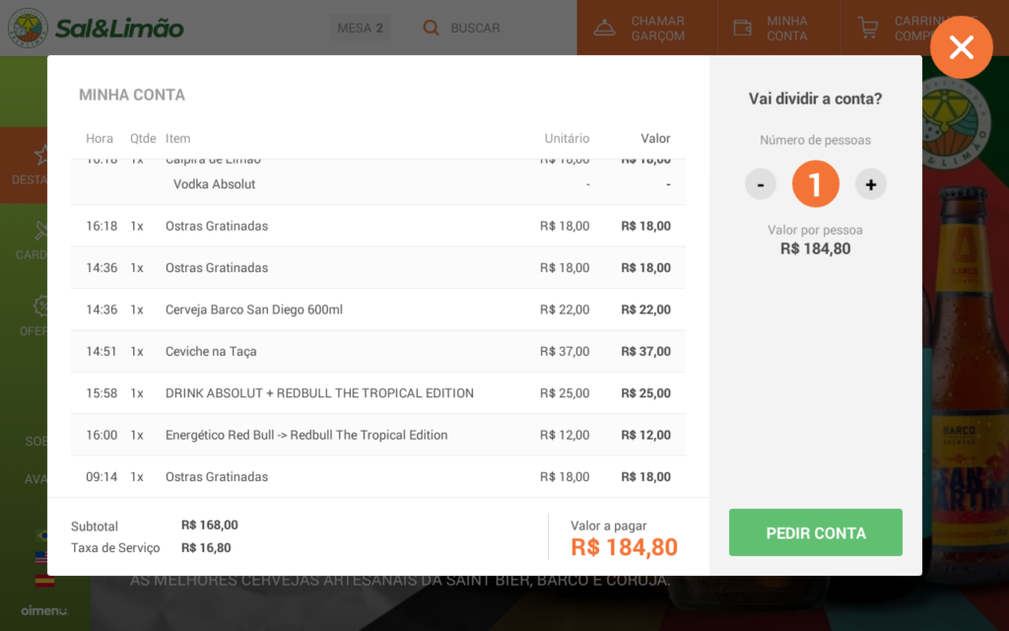The width and height of the screenshot is (1009, 631).
Task: Click the Vai dividir a conta heading
Action: 815,99
